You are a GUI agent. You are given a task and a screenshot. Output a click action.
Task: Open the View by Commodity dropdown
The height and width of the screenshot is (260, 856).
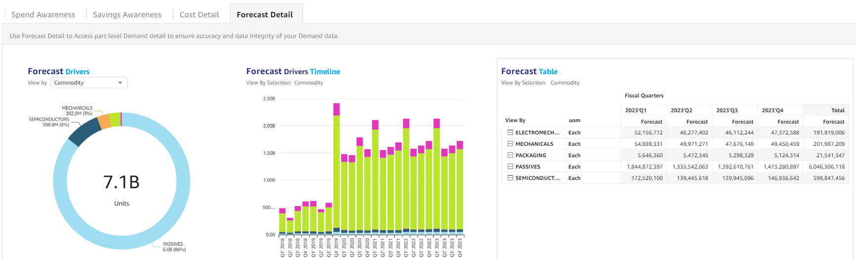tap(89, 83)
